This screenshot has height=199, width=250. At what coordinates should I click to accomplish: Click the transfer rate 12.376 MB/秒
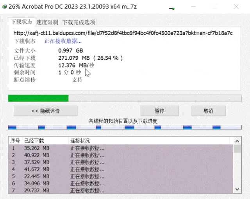[x=76, y=65]
